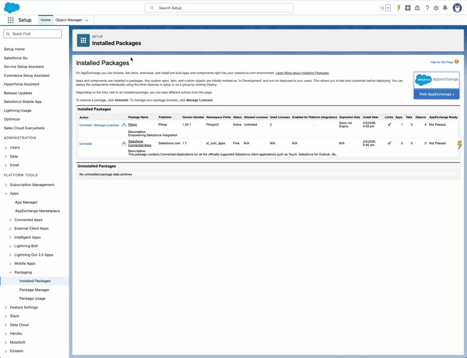Collapse the Packaging section
The image size is (467, 358).
[x=10, y=273]
